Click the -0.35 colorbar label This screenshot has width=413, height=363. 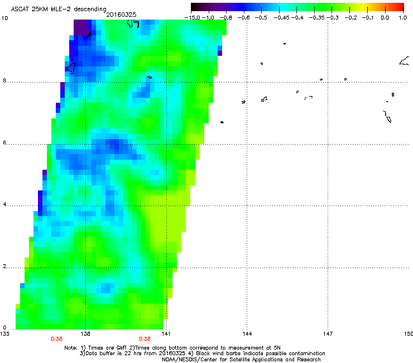317,18
